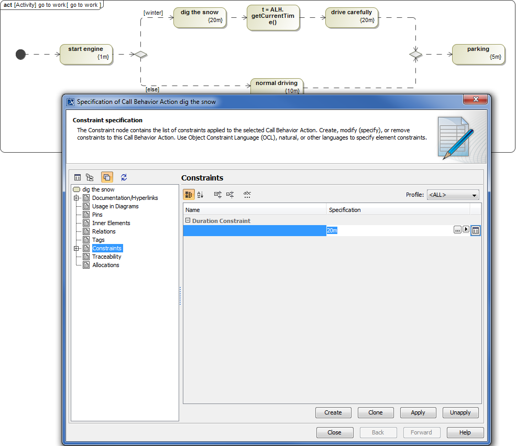Click the categorized view icon in Constraints toolbar
This screenshot has height=446, width=516.
189,195
